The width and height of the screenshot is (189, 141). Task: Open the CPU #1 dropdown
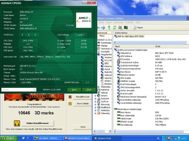(35, 90)
